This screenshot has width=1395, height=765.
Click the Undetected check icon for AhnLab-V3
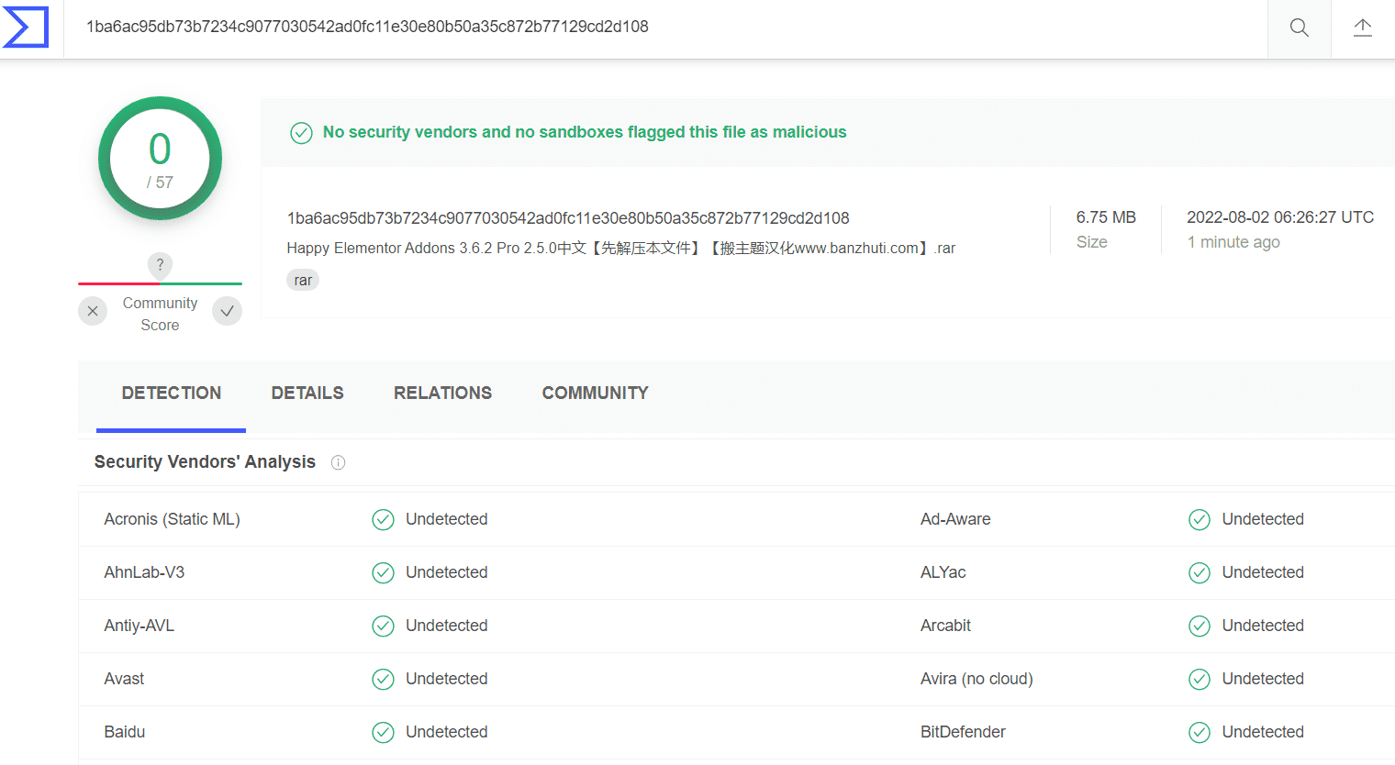(383, 573)
